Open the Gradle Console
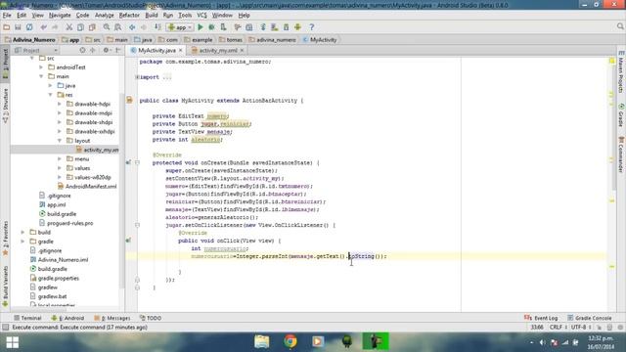626x352 pixels. pyautogui.click(x=589, y=318)
